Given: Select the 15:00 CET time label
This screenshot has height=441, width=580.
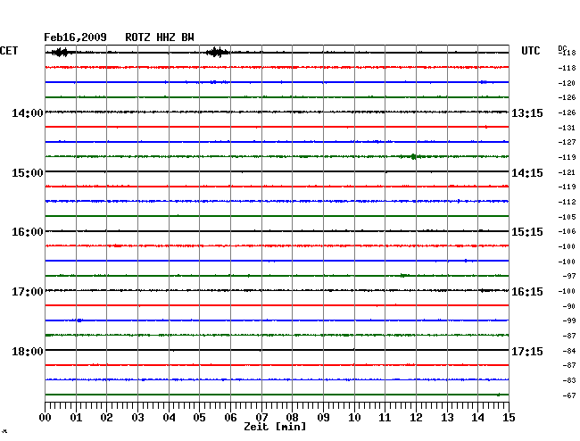Looking at the screenshot, I should (28, 173).
